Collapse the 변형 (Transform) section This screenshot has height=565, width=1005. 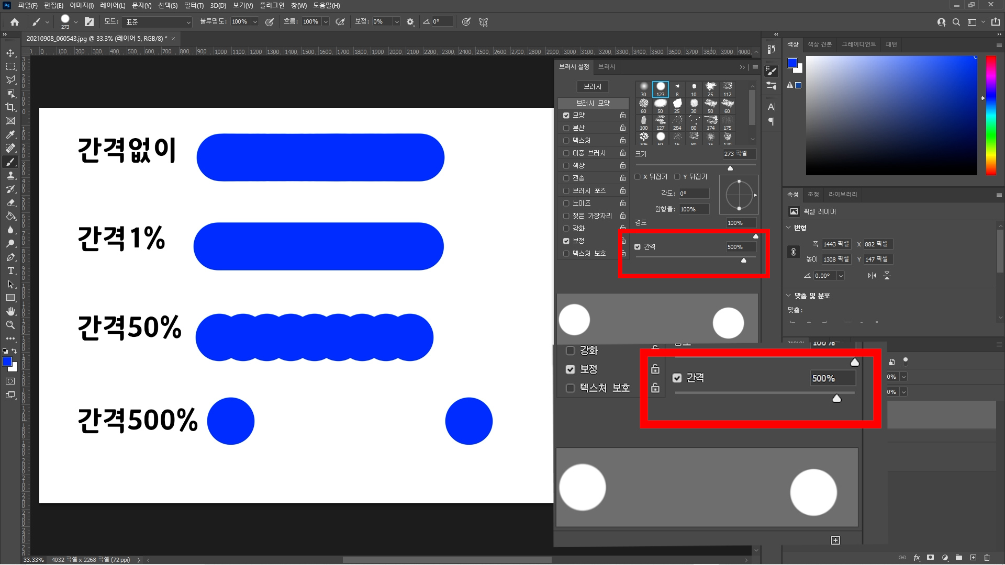pyautogui.click(x=789, y=228)
